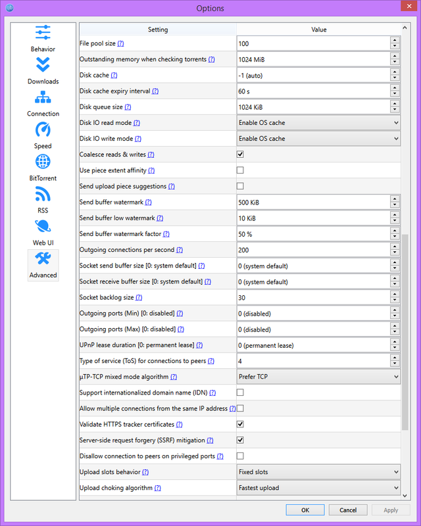The width and height of the screenshot is (421, 526).
Task: Increase Disk queue size with up arrow
Action: (x=395, y=103)
